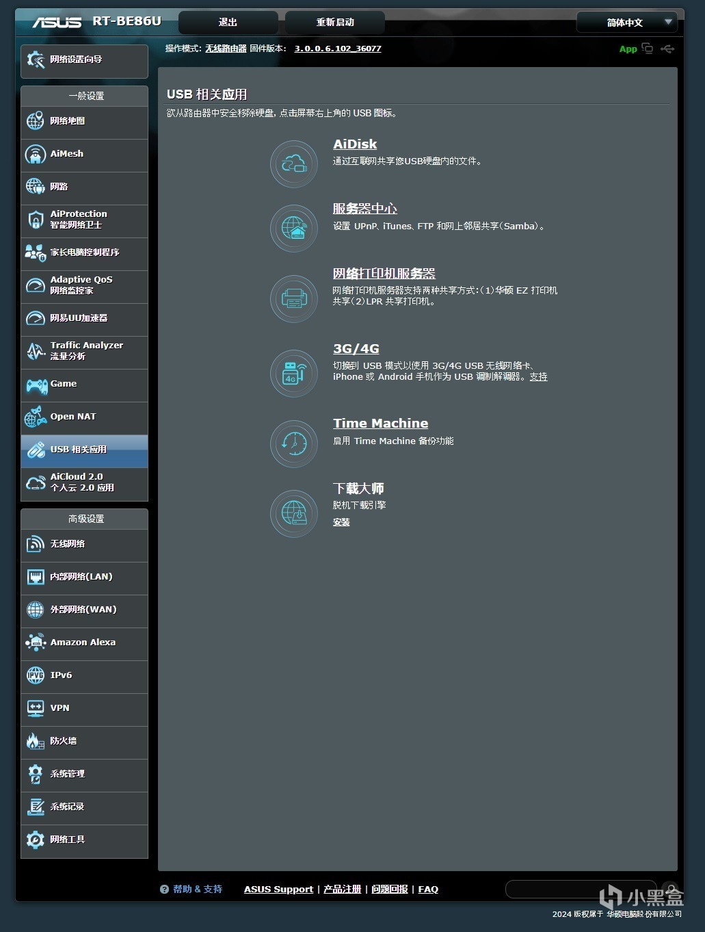Click the 重新启动 reboot button
This screenshot has width=705, height=932.
(x=335, y=23)
